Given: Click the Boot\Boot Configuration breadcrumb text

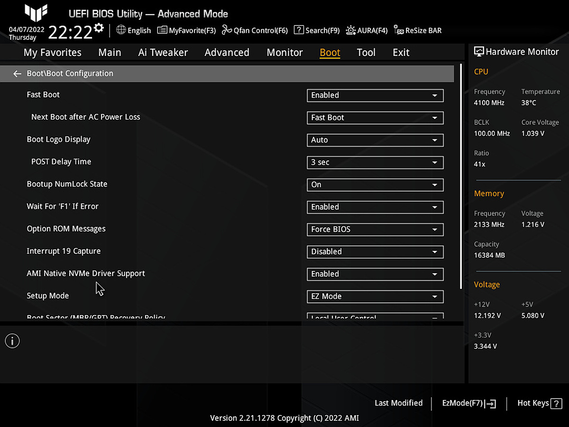Looking at the screenshot, I should coord(70,74).
